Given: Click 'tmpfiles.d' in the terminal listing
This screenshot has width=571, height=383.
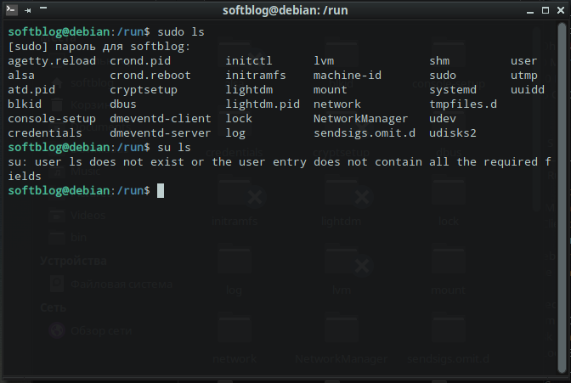Looking at the screenshot, I should pos(463,104).
